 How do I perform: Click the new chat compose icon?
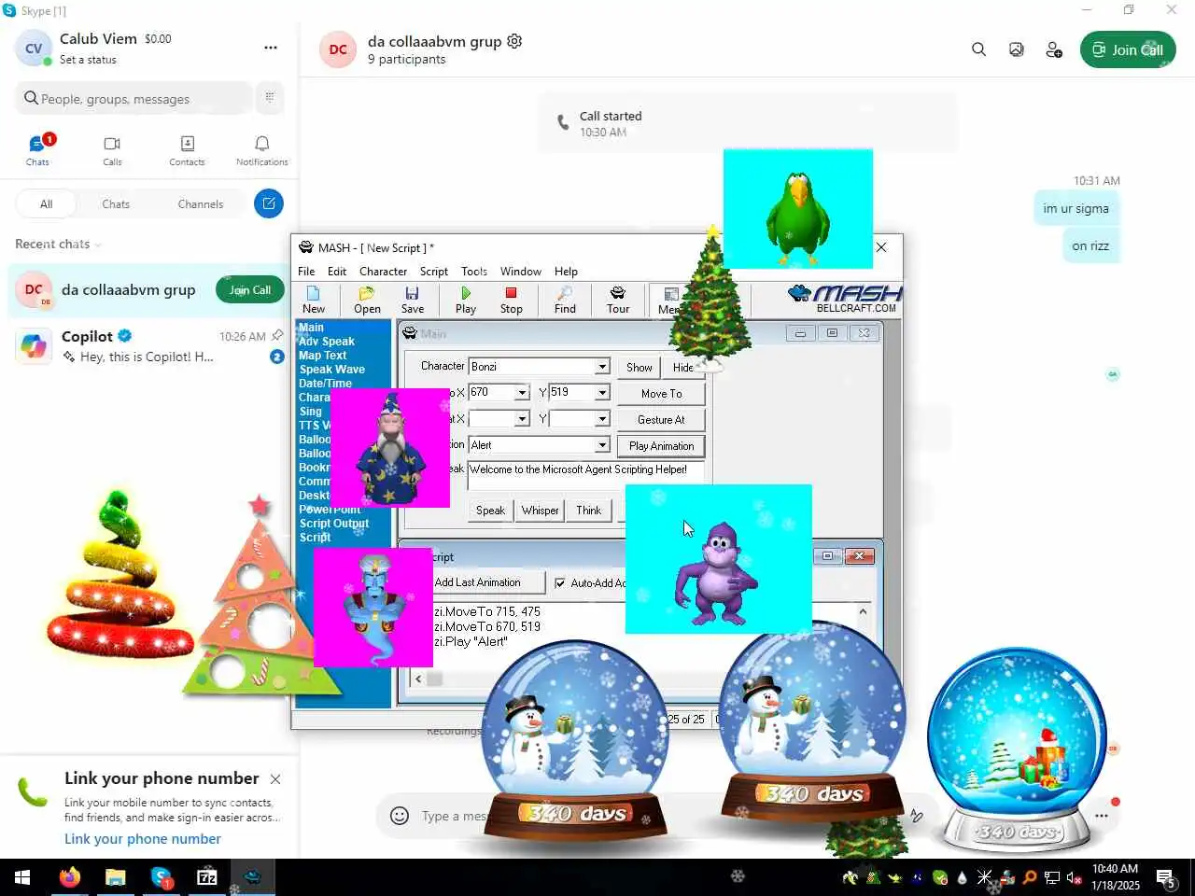click(x=269, y=203)
